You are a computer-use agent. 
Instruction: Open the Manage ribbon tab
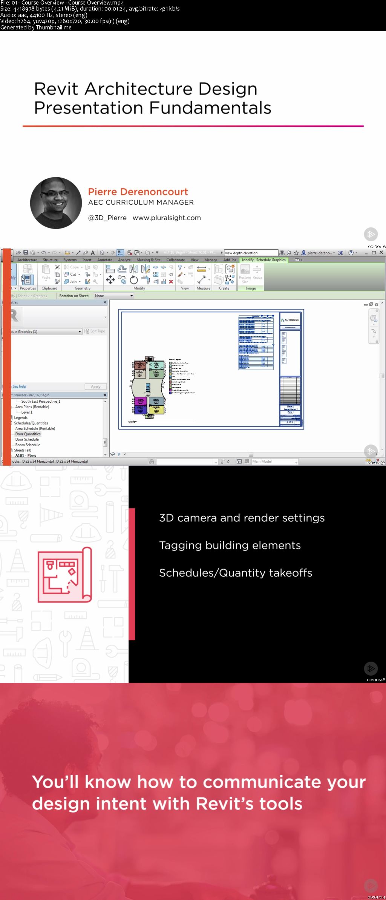point(211,260)
